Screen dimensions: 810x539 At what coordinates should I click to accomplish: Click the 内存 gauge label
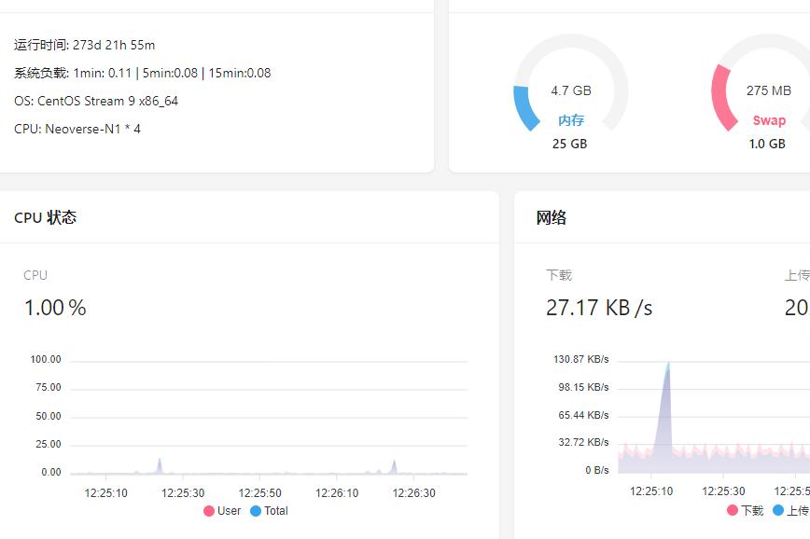pyautogui.click(x=571, y=120)
